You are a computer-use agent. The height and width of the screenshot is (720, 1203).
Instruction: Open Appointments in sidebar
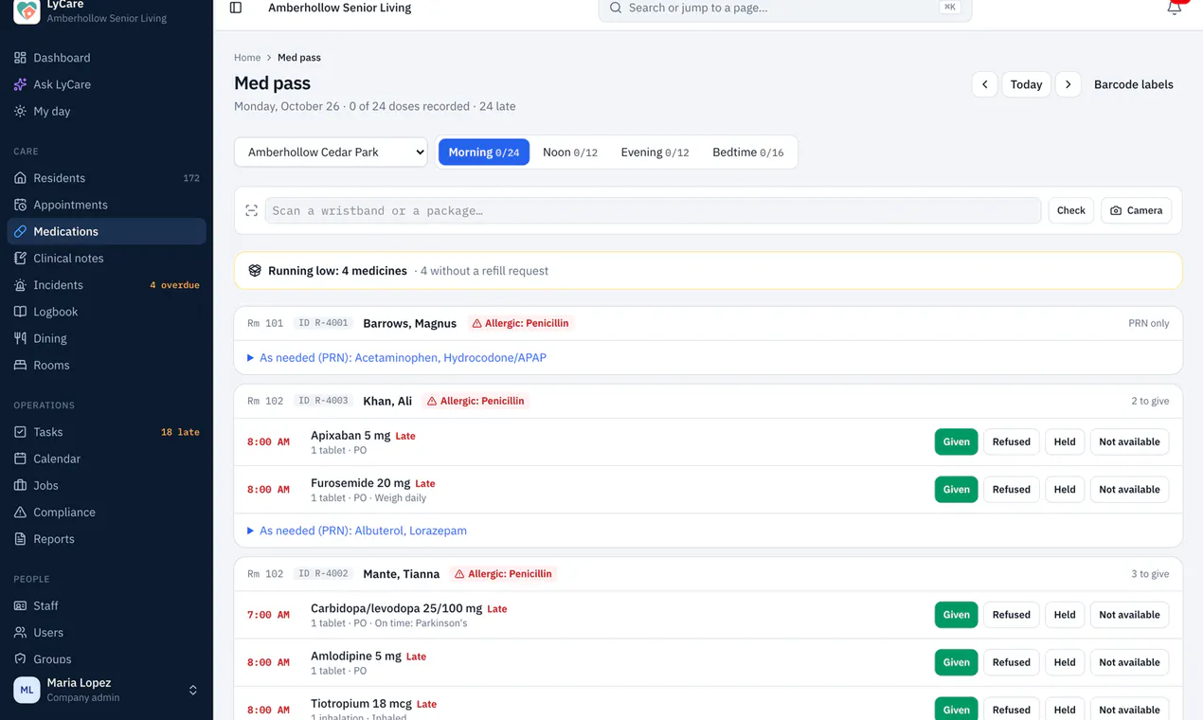[106, 205]
